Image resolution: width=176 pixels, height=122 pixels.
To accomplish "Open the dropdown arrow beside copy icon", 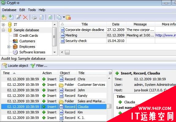I will (x=64, y=17).
